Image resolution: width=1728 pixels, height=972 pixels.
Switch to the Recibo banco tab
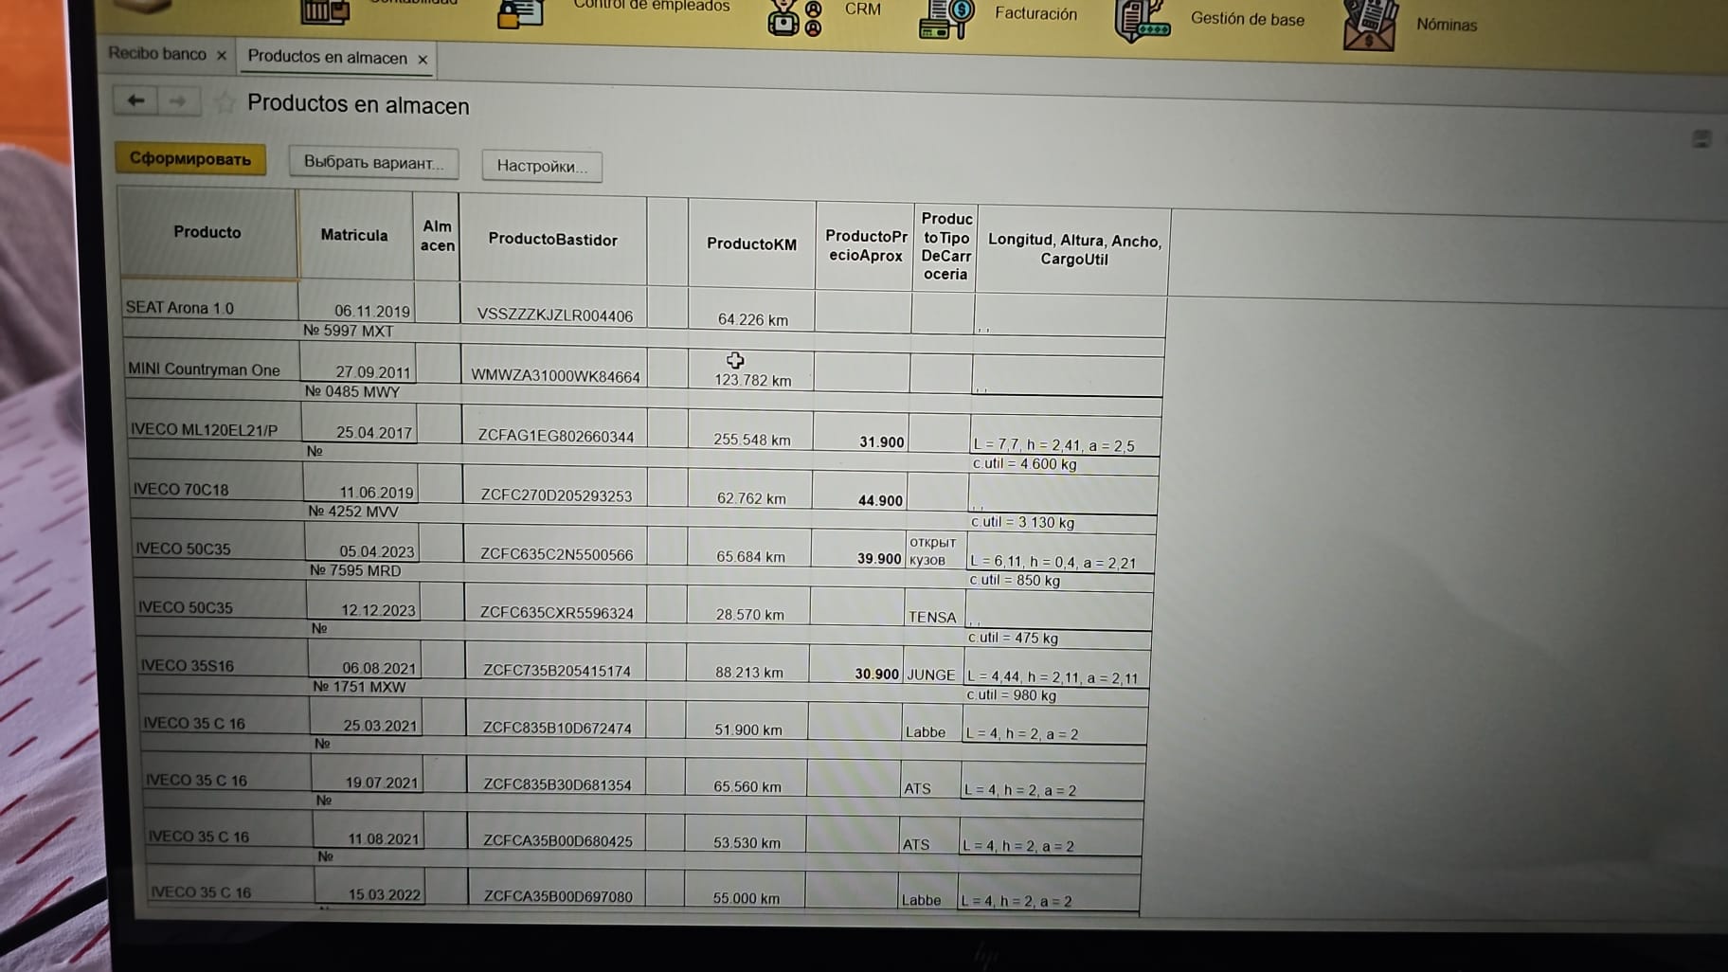pyautogui.click(x=156, y=54)
